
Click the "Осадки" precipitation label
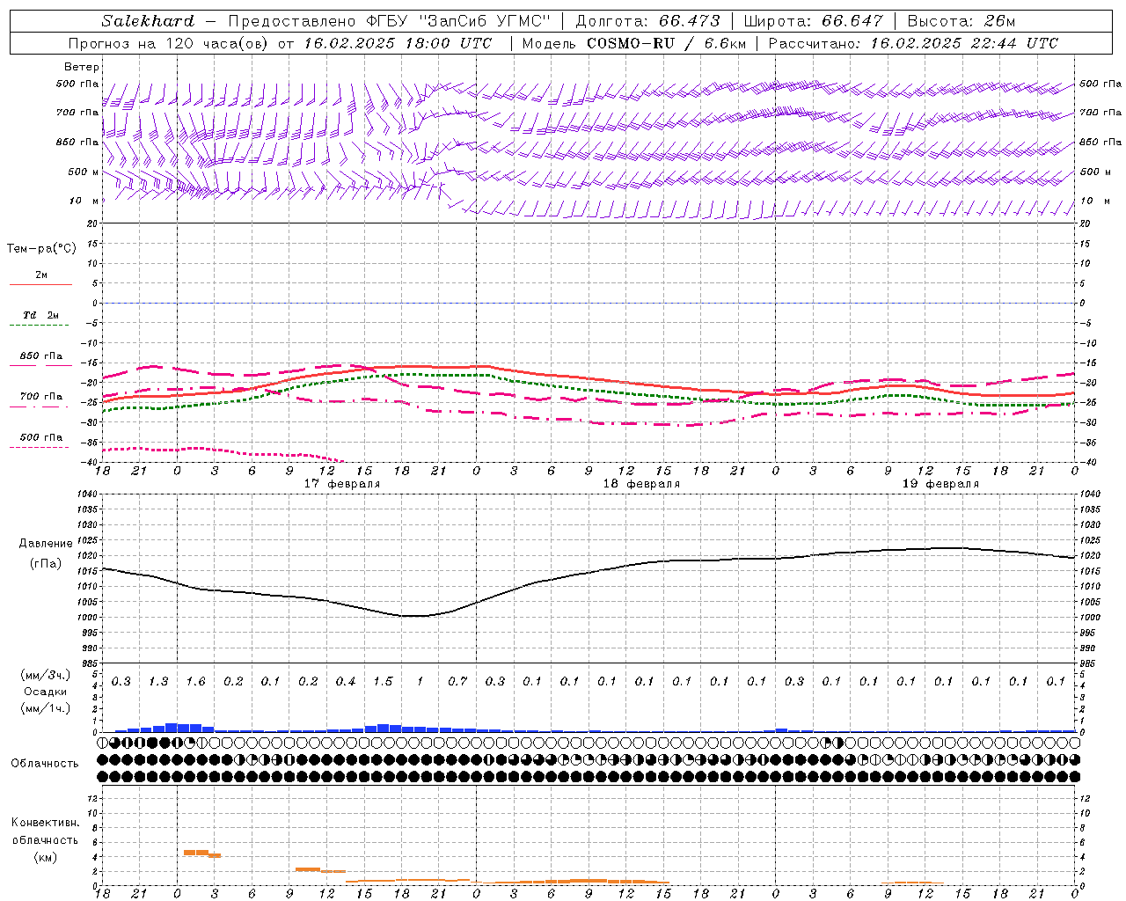(45, 692)
